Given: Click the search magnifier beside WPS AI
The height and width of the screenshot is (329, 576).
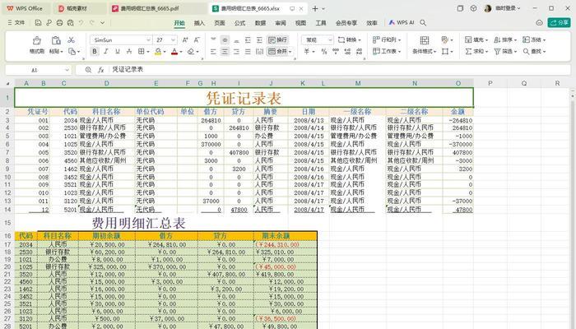Looking at the screenshot, I should click(423, 23).
